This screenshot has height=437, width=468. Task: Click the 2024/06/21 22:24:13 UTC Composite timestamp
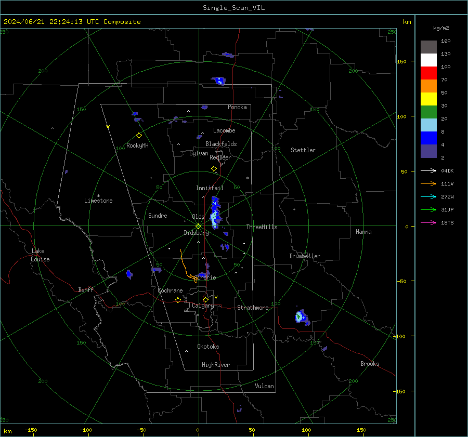[x=72, y=22]
